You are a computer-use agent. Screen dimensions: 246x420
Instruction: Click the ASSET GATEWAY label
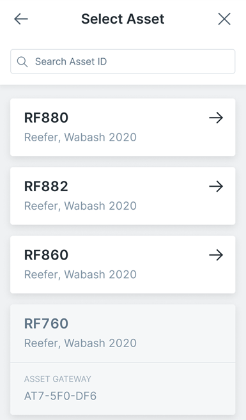58,379
